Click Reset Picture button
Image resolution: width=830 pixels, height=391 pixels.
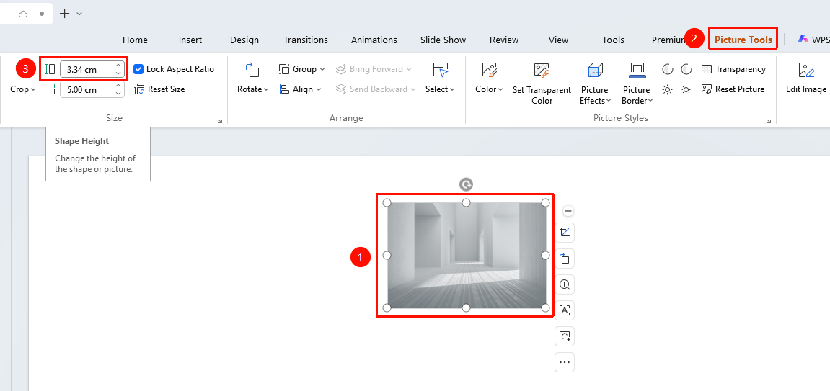(x=733, y=89)
